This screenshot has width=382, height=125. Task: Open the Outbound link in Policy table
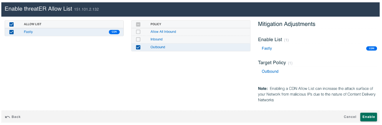click(x=158, y=47)
